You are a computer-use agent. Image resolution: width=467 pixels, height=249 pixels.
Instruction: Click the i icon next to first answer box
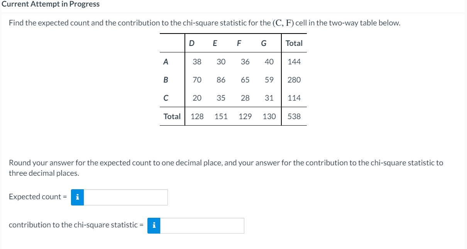coord(77,197)
